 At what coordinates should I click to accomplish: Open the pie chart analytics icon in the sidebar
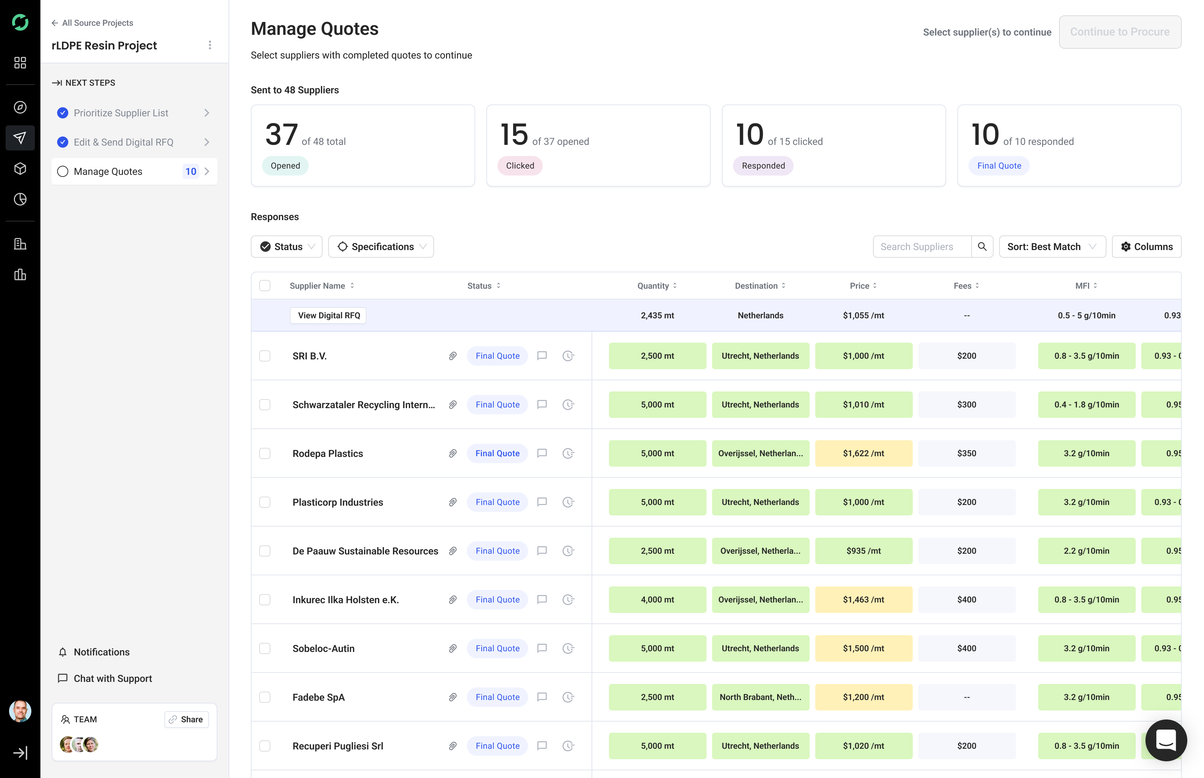click(20, 200)
